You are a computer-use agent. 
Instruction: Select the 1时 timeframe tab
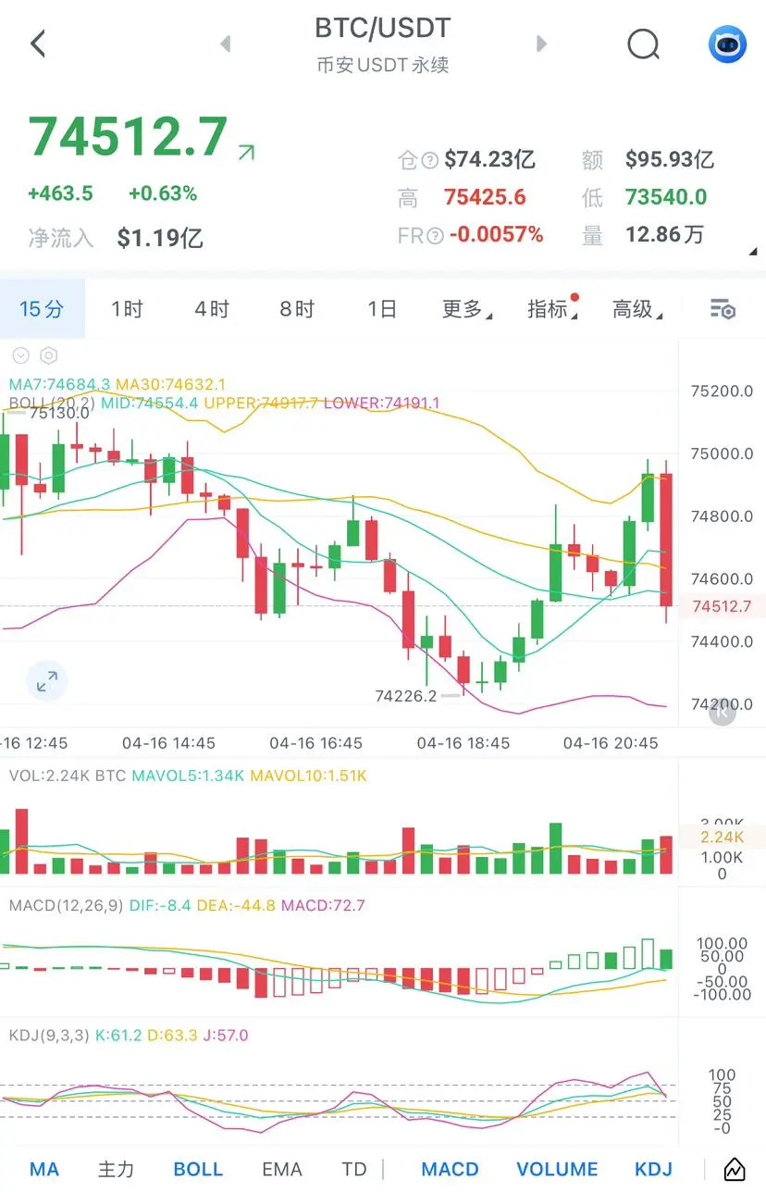128,309
